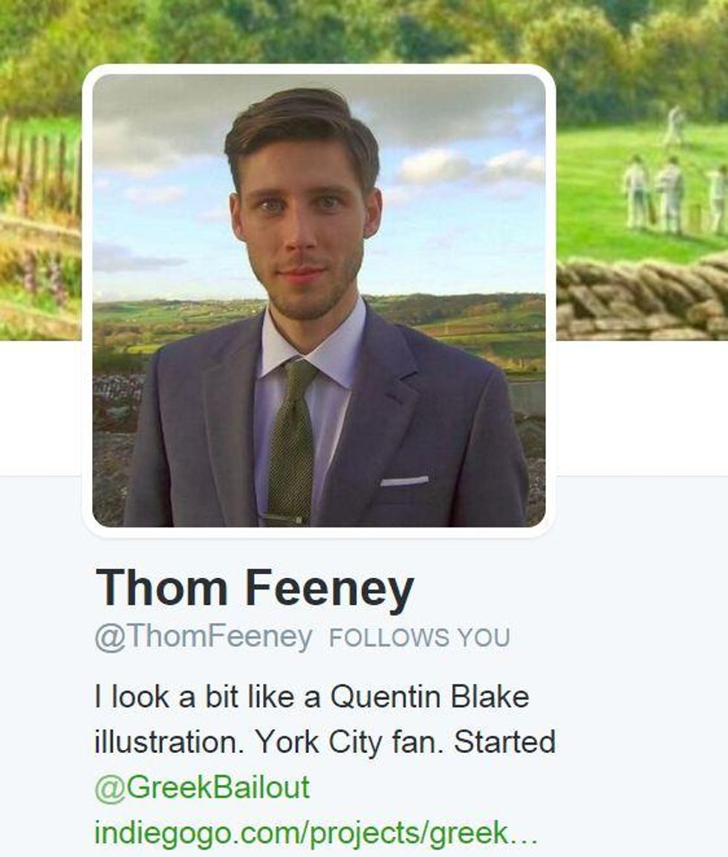The width and height of the screenshot is (728, 857).
Task: Open Thom Feeney's profile photo
Action: (319, 301)
